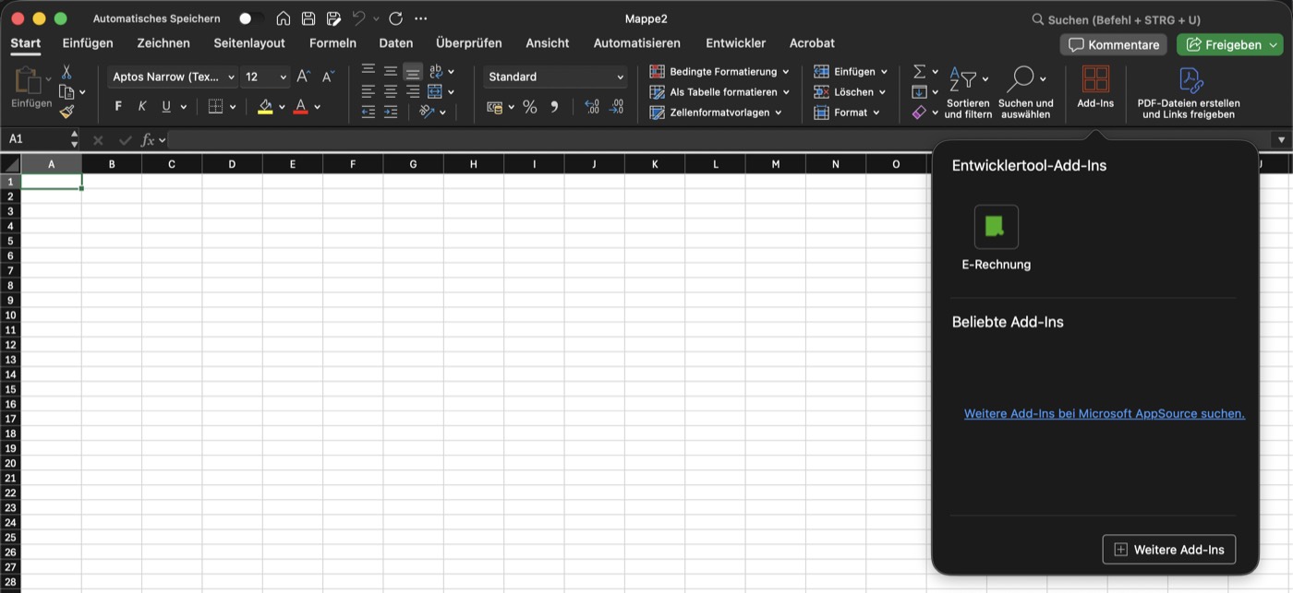
Task: Click the Freigeben button
Action: point(1230,44)
